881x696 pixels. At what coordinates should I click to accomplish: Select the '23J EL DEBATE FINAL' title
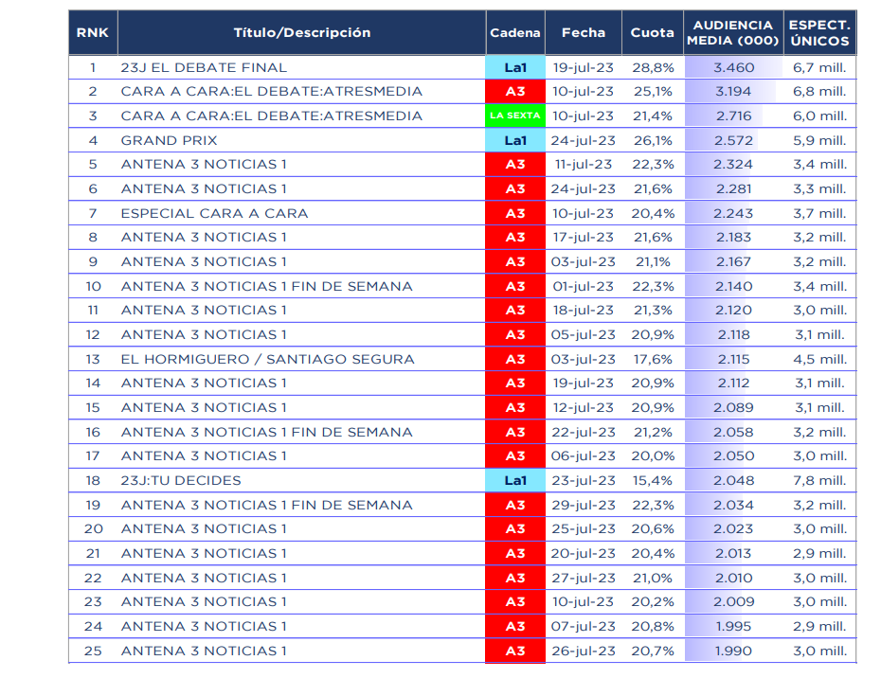click(x=204, y=68)
